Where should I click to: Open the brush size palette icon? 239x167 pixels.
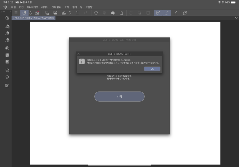[x=7, y=40]
